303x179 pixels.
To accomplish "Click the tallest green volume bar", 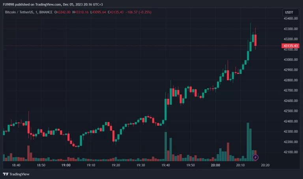I will (x=248, y=141).
